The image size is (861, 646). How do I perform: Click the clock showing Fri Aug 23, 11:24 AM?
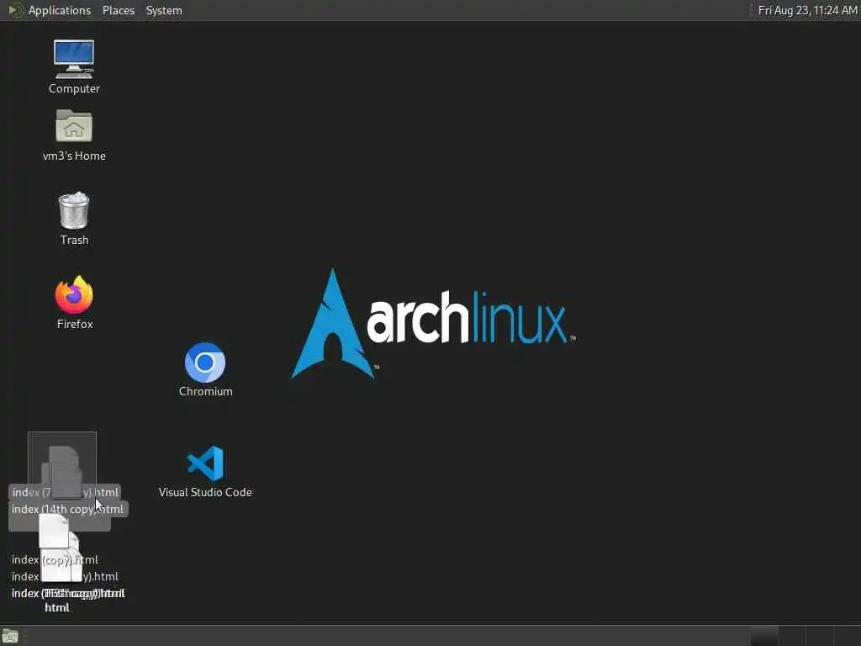tap(807, 10)
